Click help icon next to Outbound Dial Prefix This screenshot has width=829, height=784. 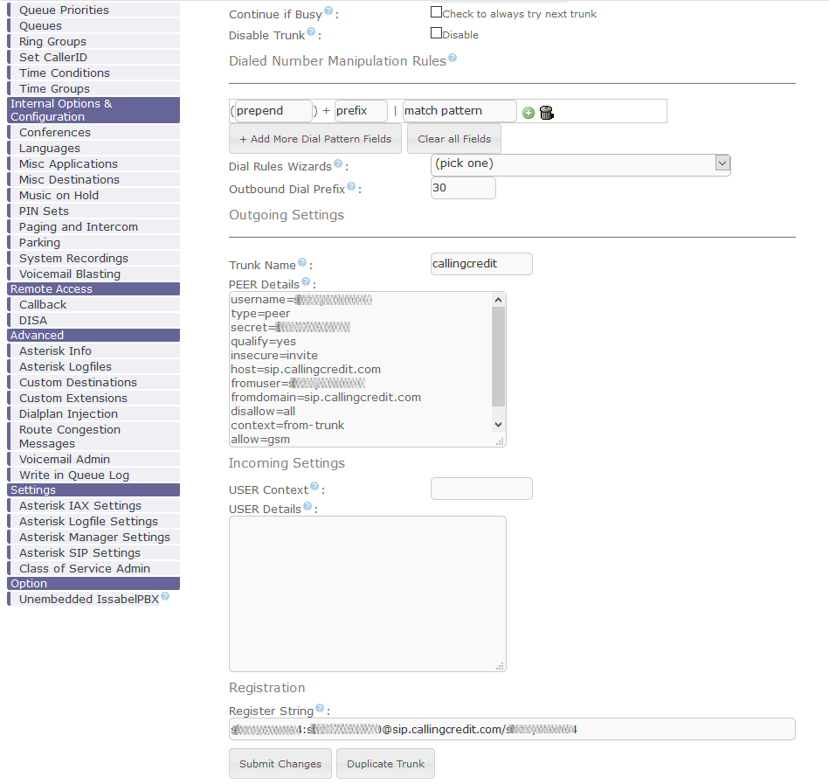coord(351,186)
